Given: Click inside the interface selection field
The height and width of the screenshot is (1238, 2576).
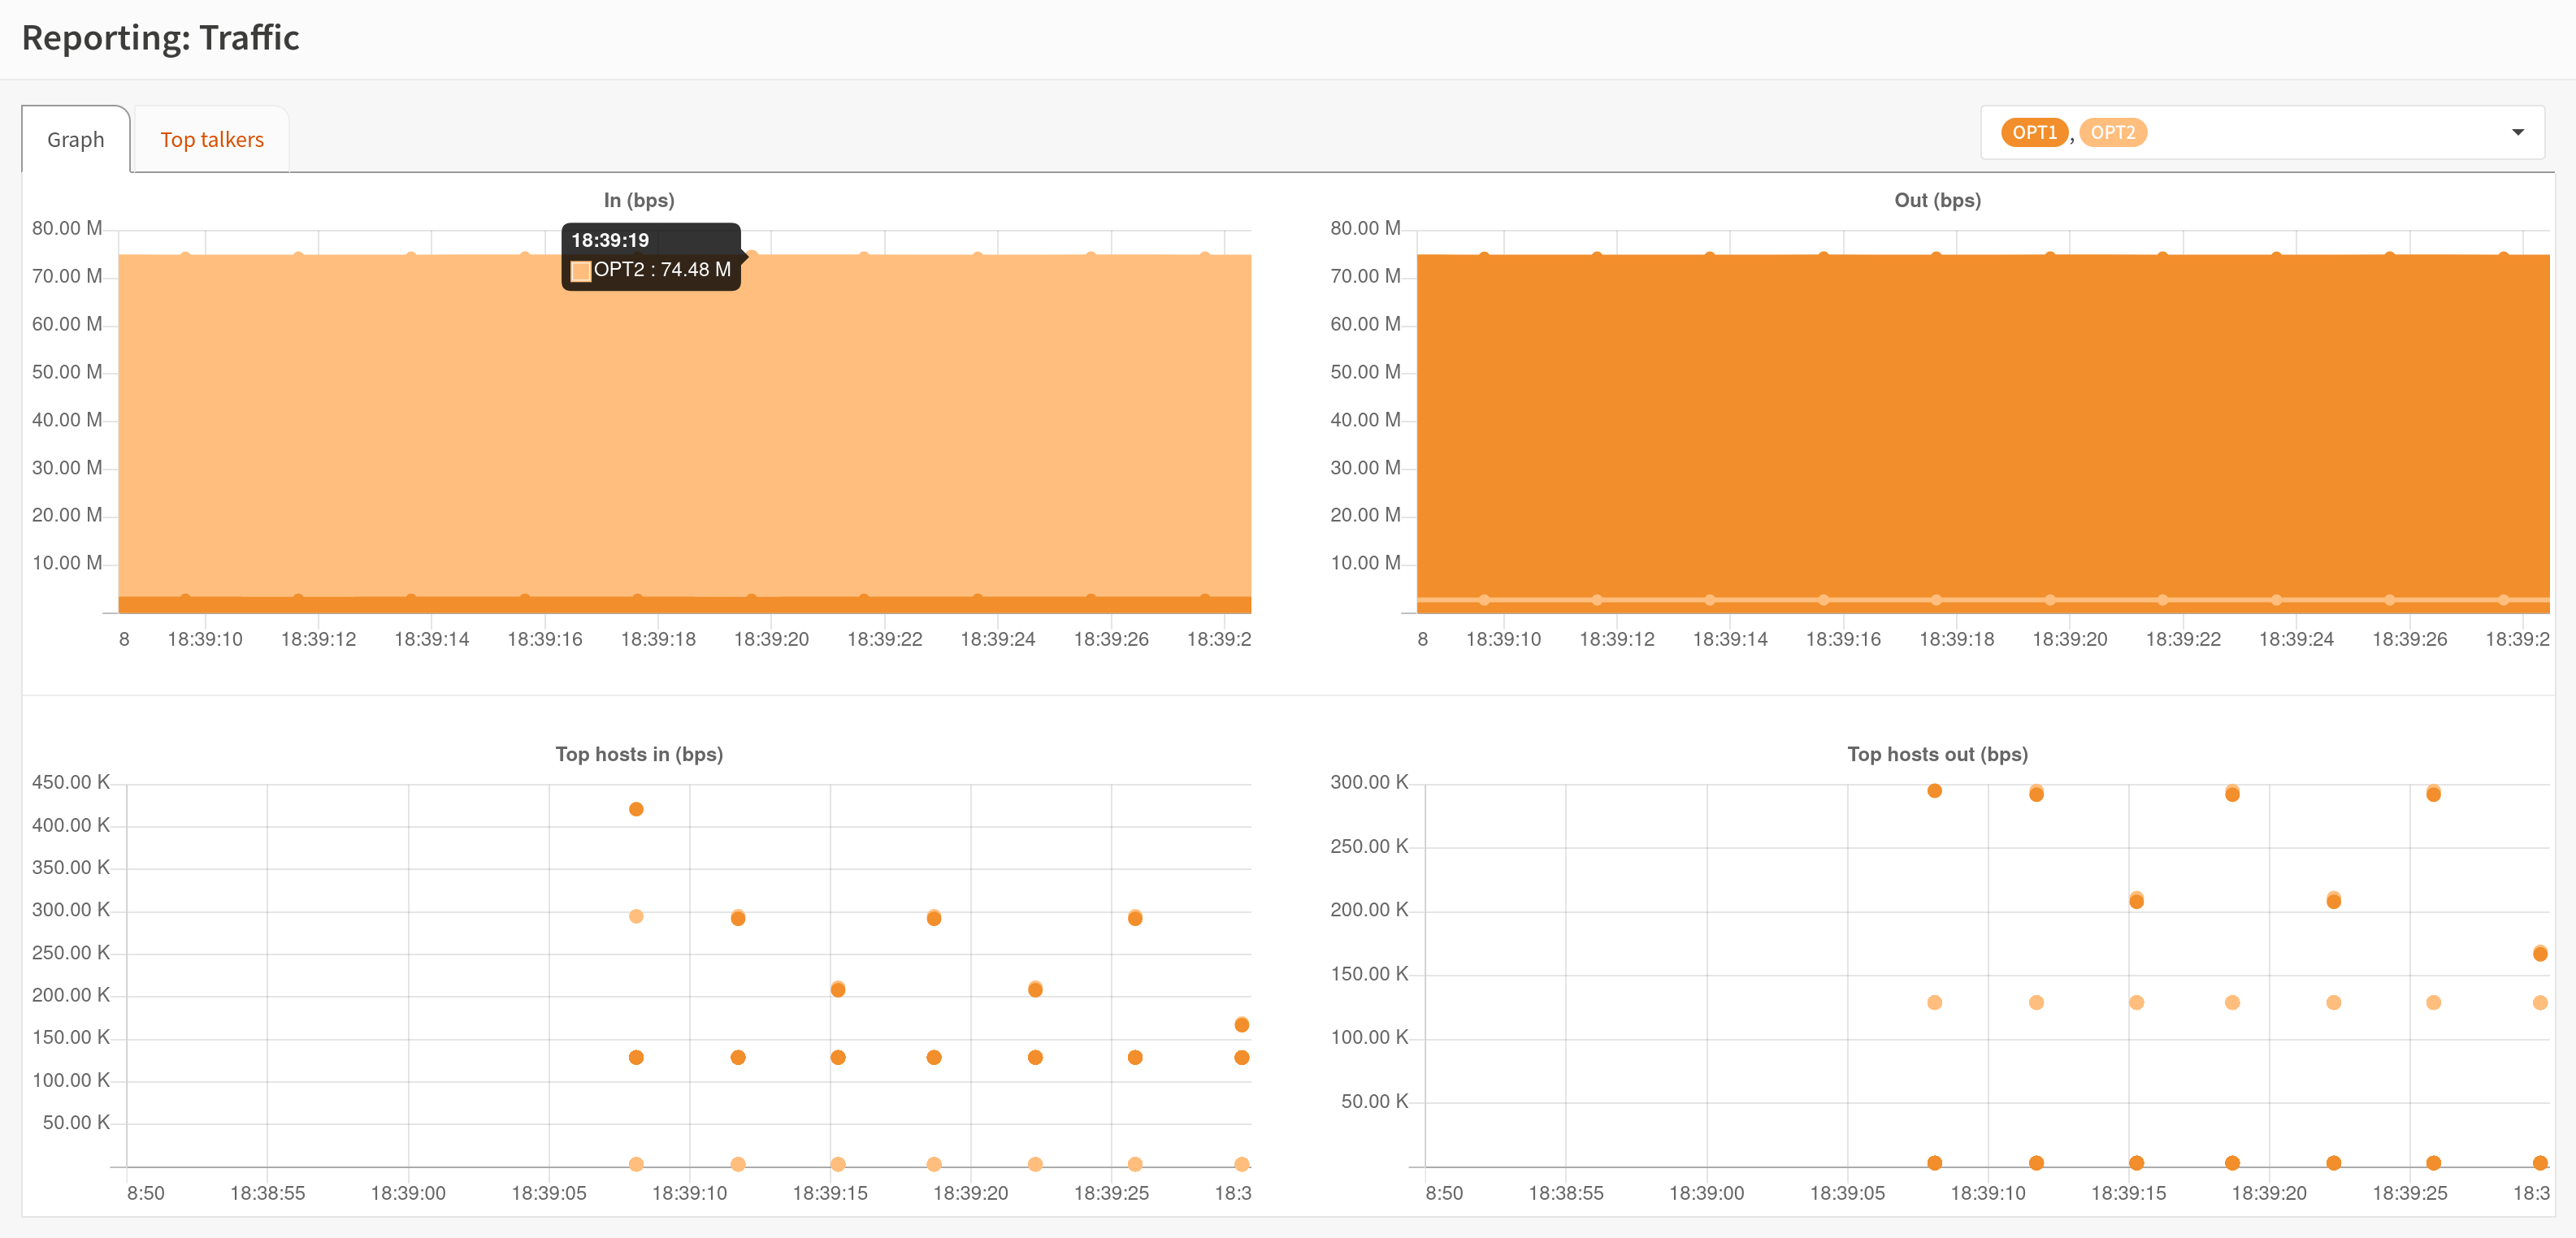Looking at the screenshot, I should (x=2262, y=132).
